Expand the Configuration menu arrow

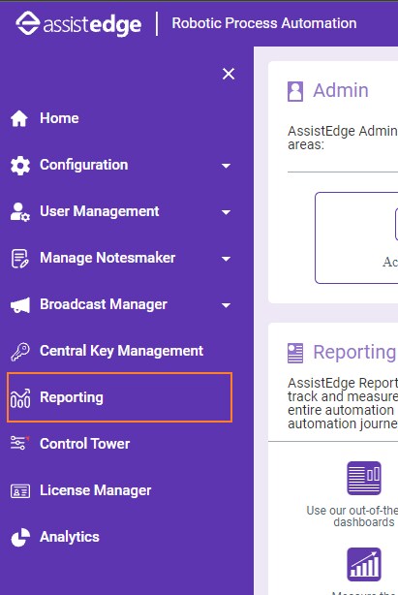tap(226, 166)
